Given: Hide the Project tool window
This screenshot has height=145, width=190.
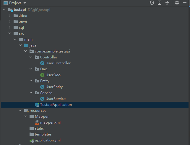Looking at the screenshot, I should point(185,3).
